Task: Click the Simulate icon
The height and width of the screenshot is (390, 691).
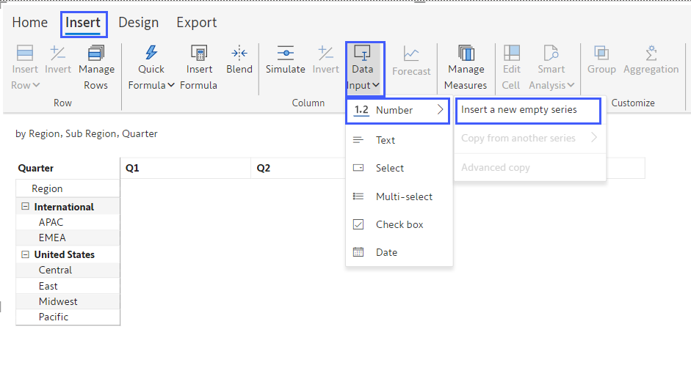Action: tap(285, 54)
